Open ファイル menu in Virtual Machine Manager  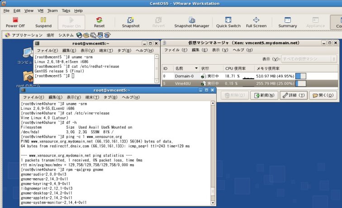pyautogui.click(x=176, y=50)
